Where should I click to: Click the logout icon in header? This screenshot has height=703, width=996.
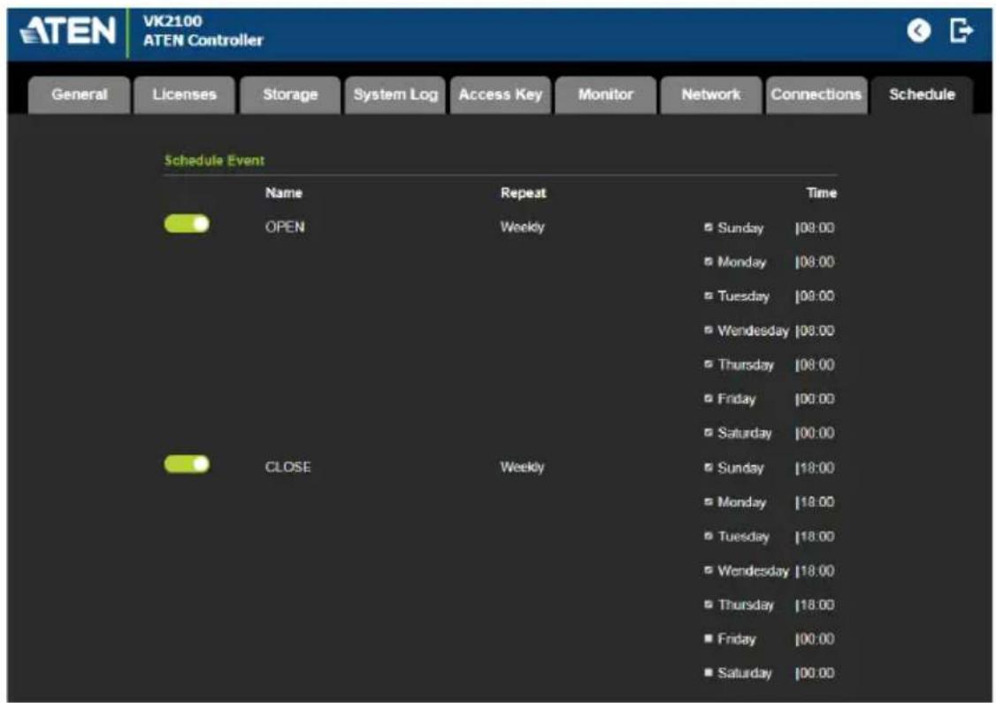point(962,30)
